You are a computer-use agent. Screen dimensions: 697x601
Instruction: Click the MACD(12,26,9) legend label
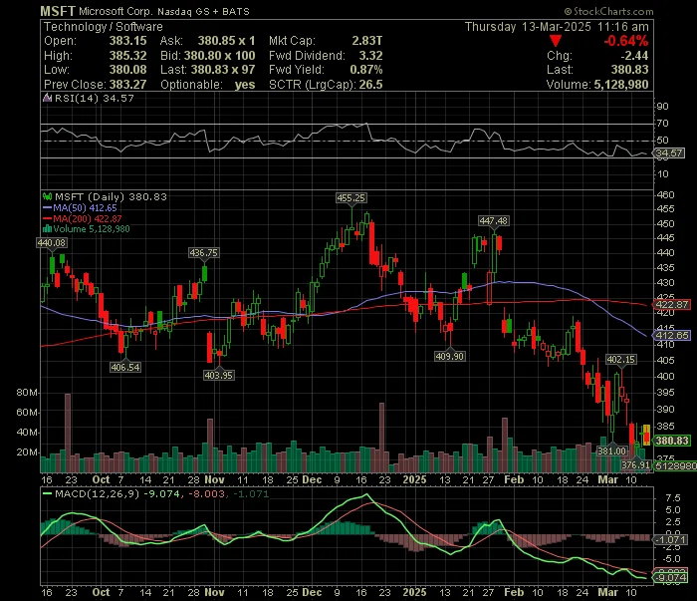click(97, 493)
